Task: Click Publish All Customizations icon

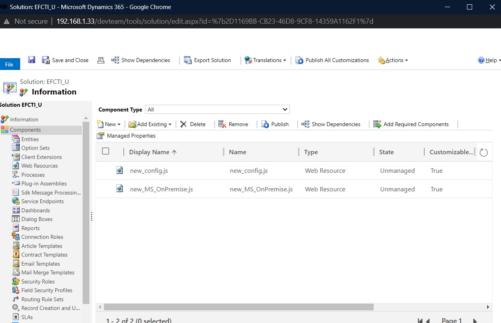Action: point(299,60)
